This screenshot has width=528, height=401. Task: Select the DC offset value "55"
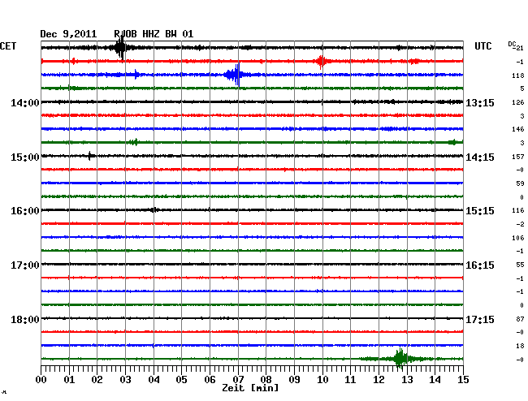(520, 265)
